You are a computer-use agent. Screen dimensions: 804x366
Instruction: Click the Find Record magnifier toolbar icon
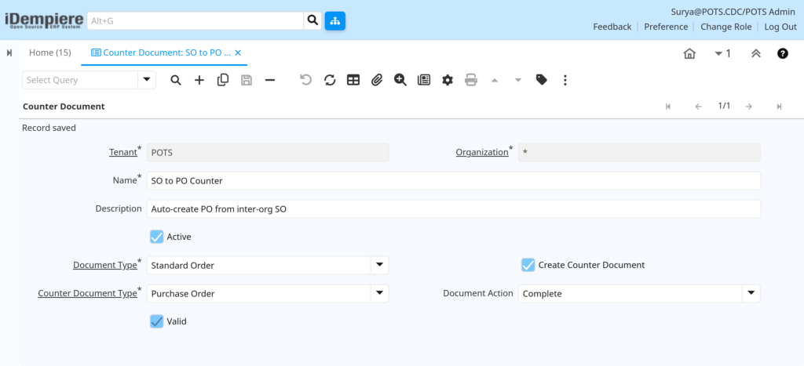pos(176,80)
